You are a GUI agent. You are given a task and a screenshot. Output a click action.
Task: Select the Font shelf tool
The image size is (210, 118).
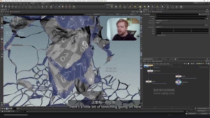pyautogui.click(x=47, y=7)
